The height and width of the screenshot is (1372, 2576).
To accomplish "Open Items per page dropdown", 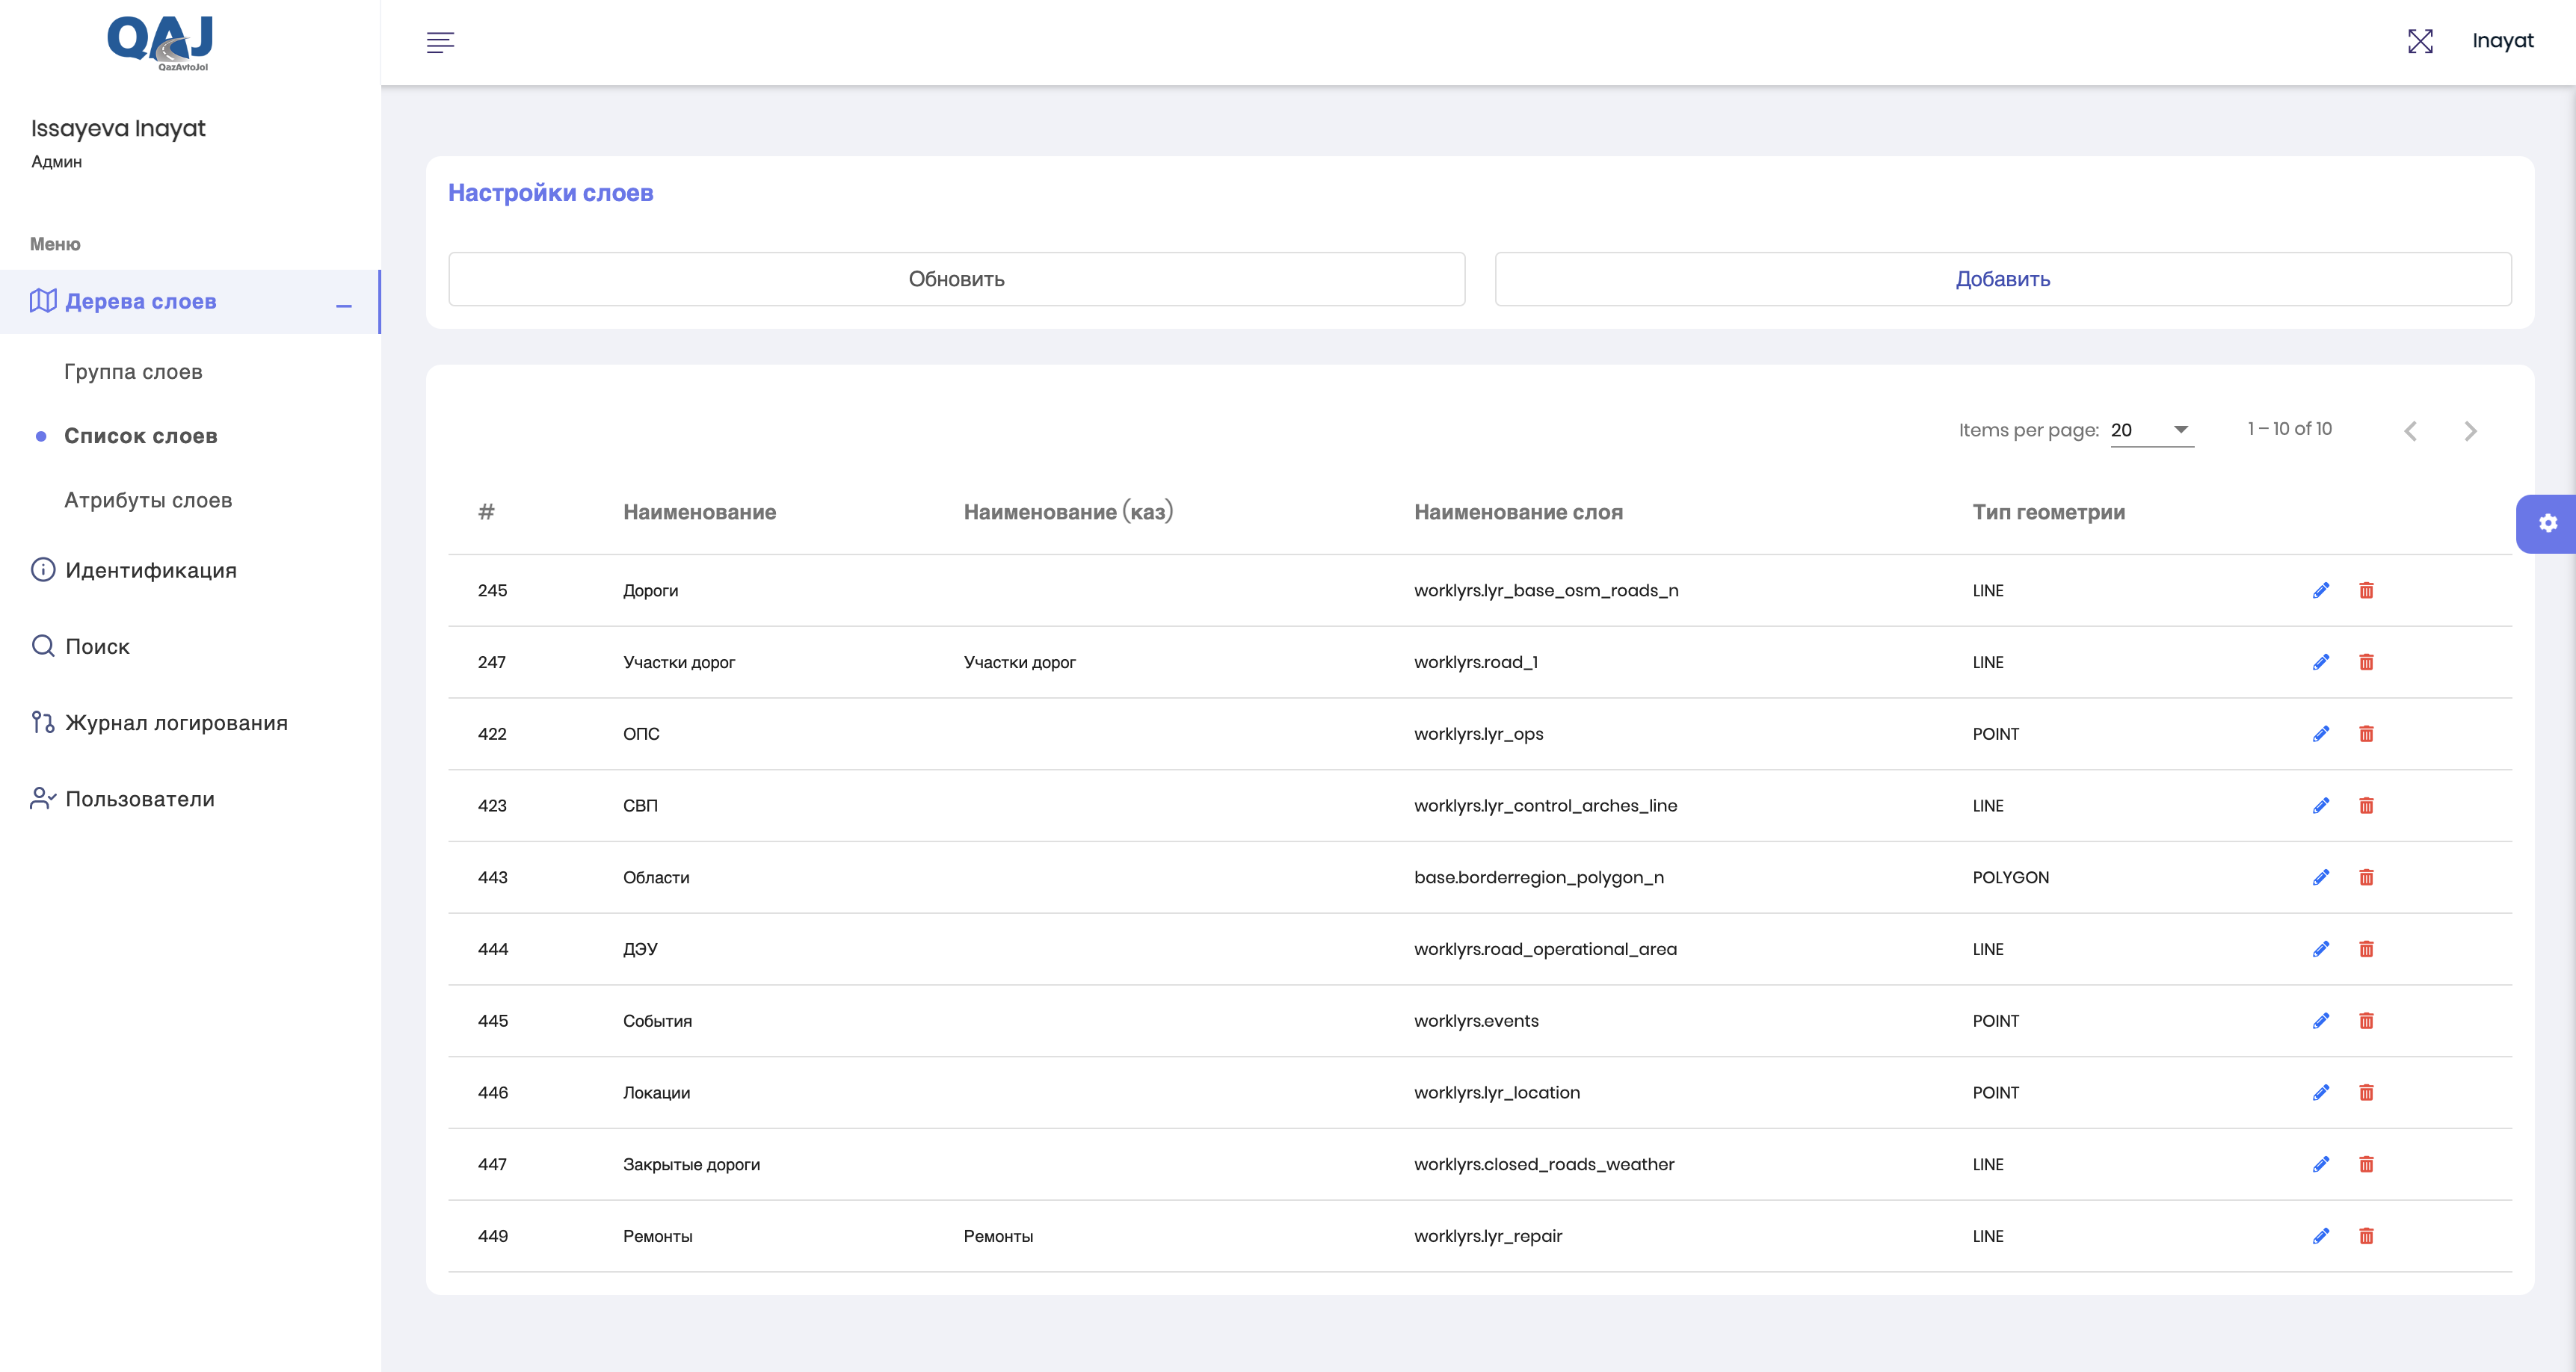I will pyautogui.click(x=2151, y=430).
